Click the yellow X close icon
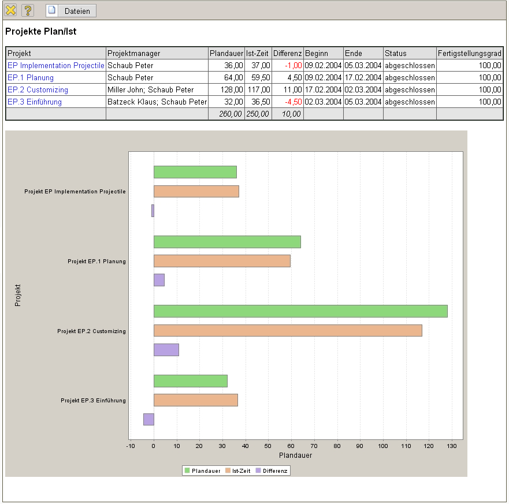Viewport: 509px width, 504px height. (x=10, y=10)
